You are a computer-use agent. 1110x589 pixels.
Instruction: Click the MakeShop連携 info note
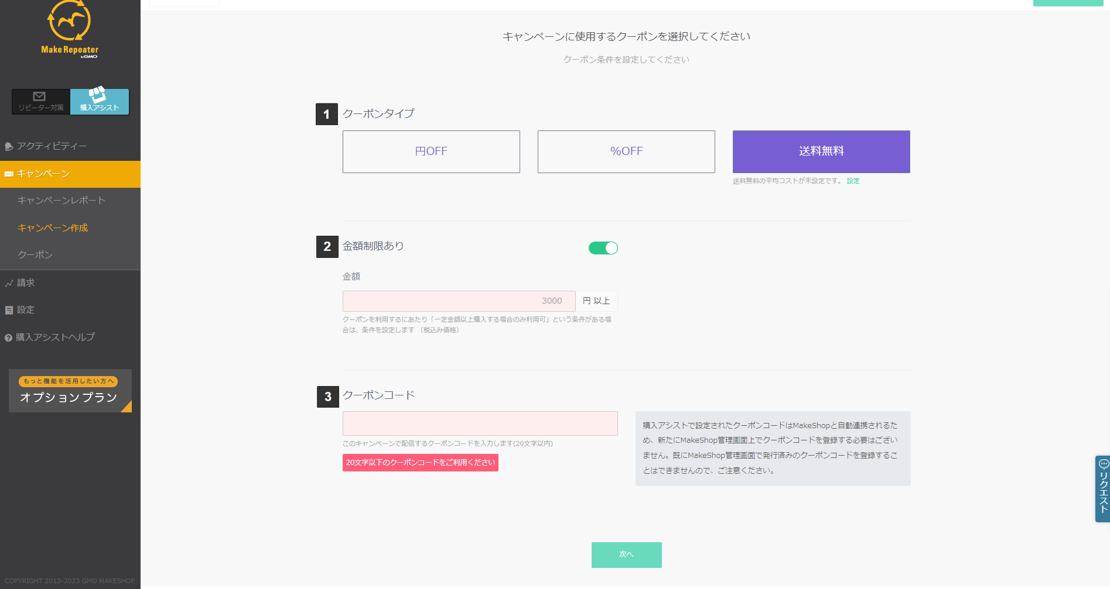[773, 449]
